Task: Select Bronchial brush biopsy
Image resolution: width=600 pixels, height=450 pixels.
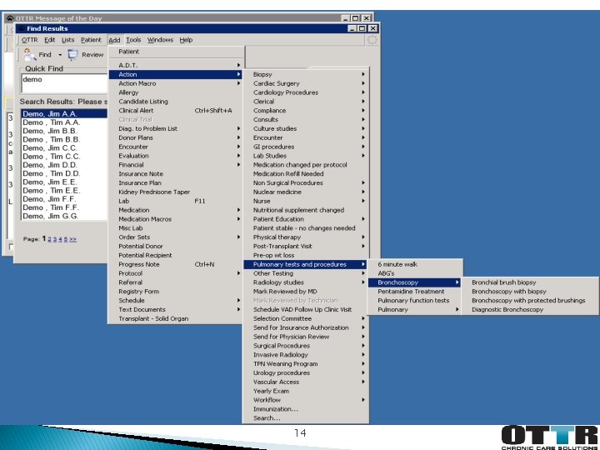Action: [530, 282]
